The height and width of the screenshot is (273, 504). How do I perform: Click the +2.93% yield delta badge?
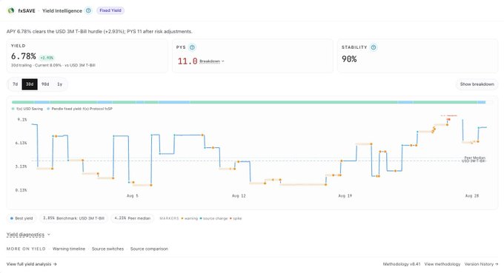click(47, 58)
